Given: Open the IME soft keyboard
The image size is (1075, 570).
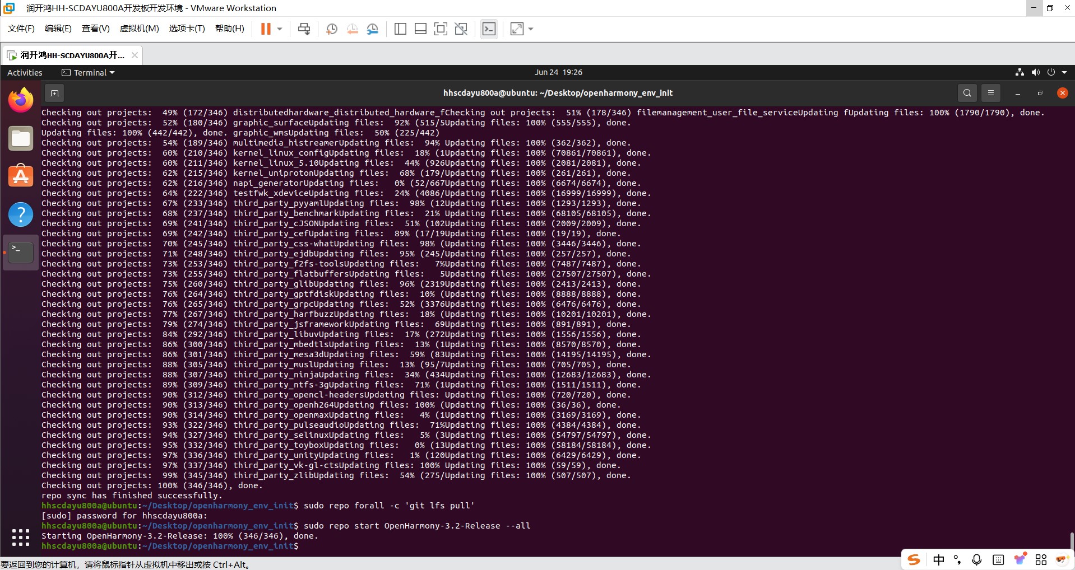Looking at the screenshot, I should (998, 559).
